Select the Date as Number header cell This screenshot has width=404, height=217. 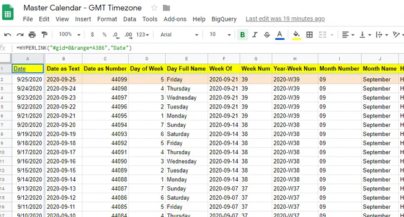tap(105, 69)
